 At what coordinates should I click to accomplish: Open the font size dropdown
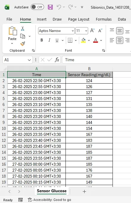coord(86,31)
